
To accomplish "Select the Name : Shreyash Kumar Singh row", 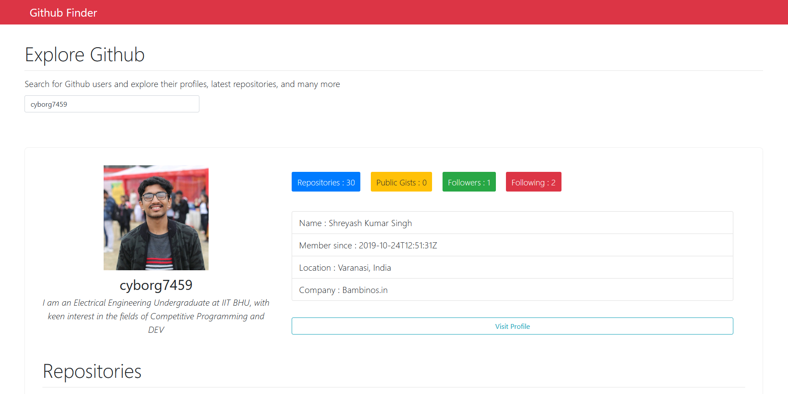I will coord(512,223).
